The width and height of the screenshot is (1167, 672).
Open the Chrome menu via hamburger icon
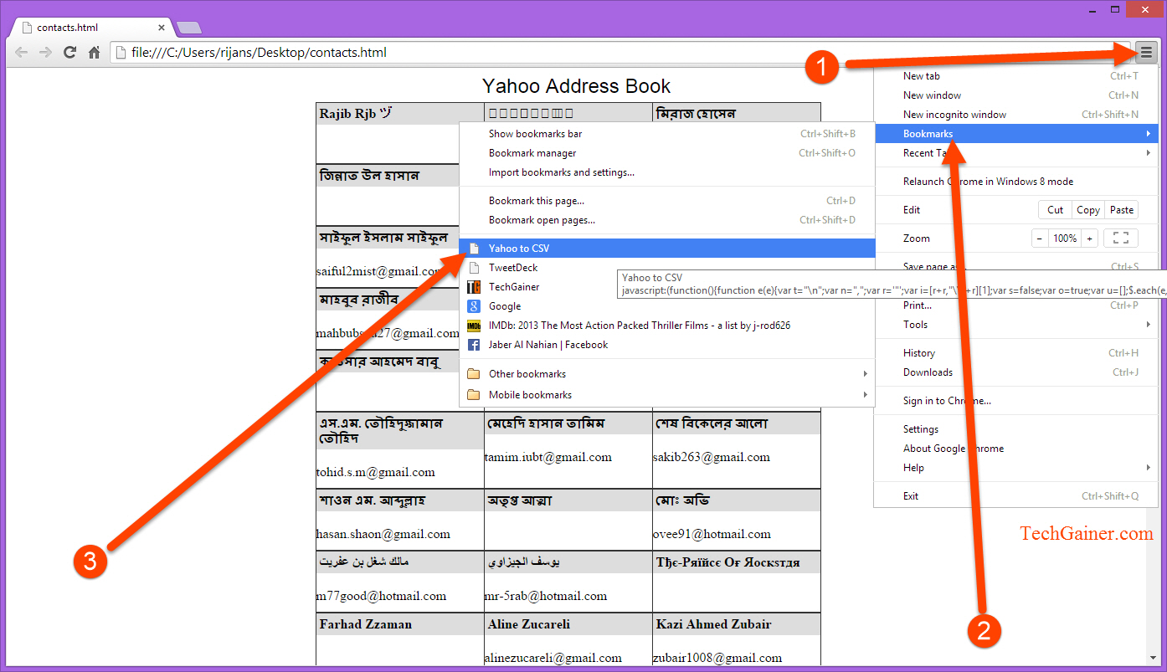point(1147,52)
